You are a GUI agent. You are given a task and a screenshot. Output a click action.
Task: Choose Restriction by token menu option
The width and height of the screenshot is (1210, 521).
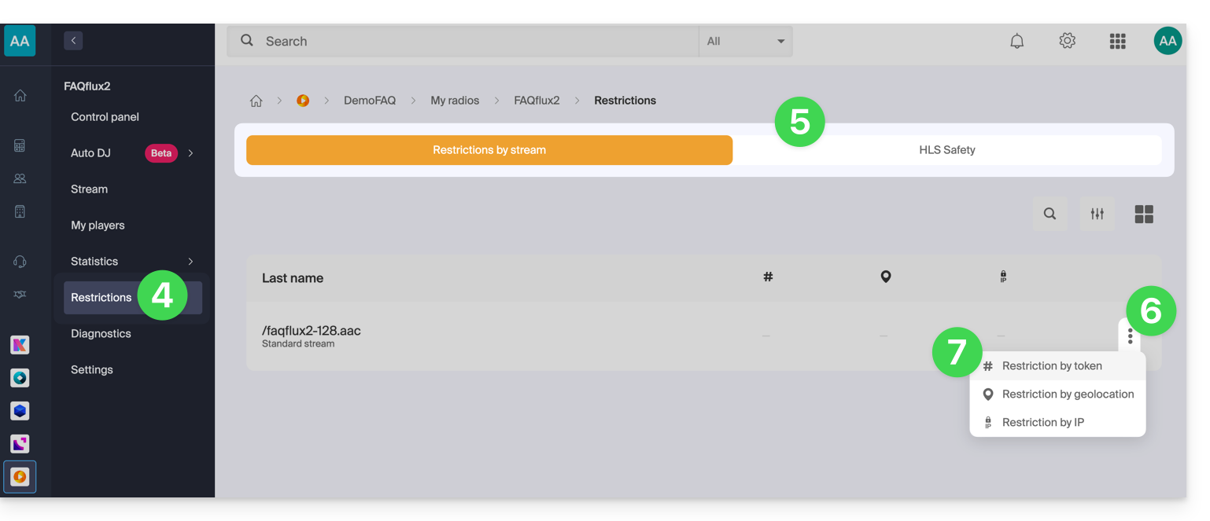1051,366
